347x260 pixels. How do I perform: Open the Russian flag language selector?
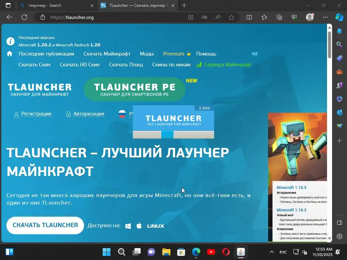click(x=122, y=114)
